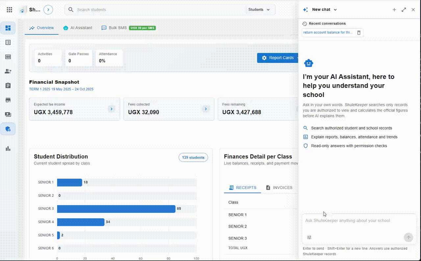Click the Class column header
The width and height of the screenshot is (421, 261).
click(x=233, y=202)
